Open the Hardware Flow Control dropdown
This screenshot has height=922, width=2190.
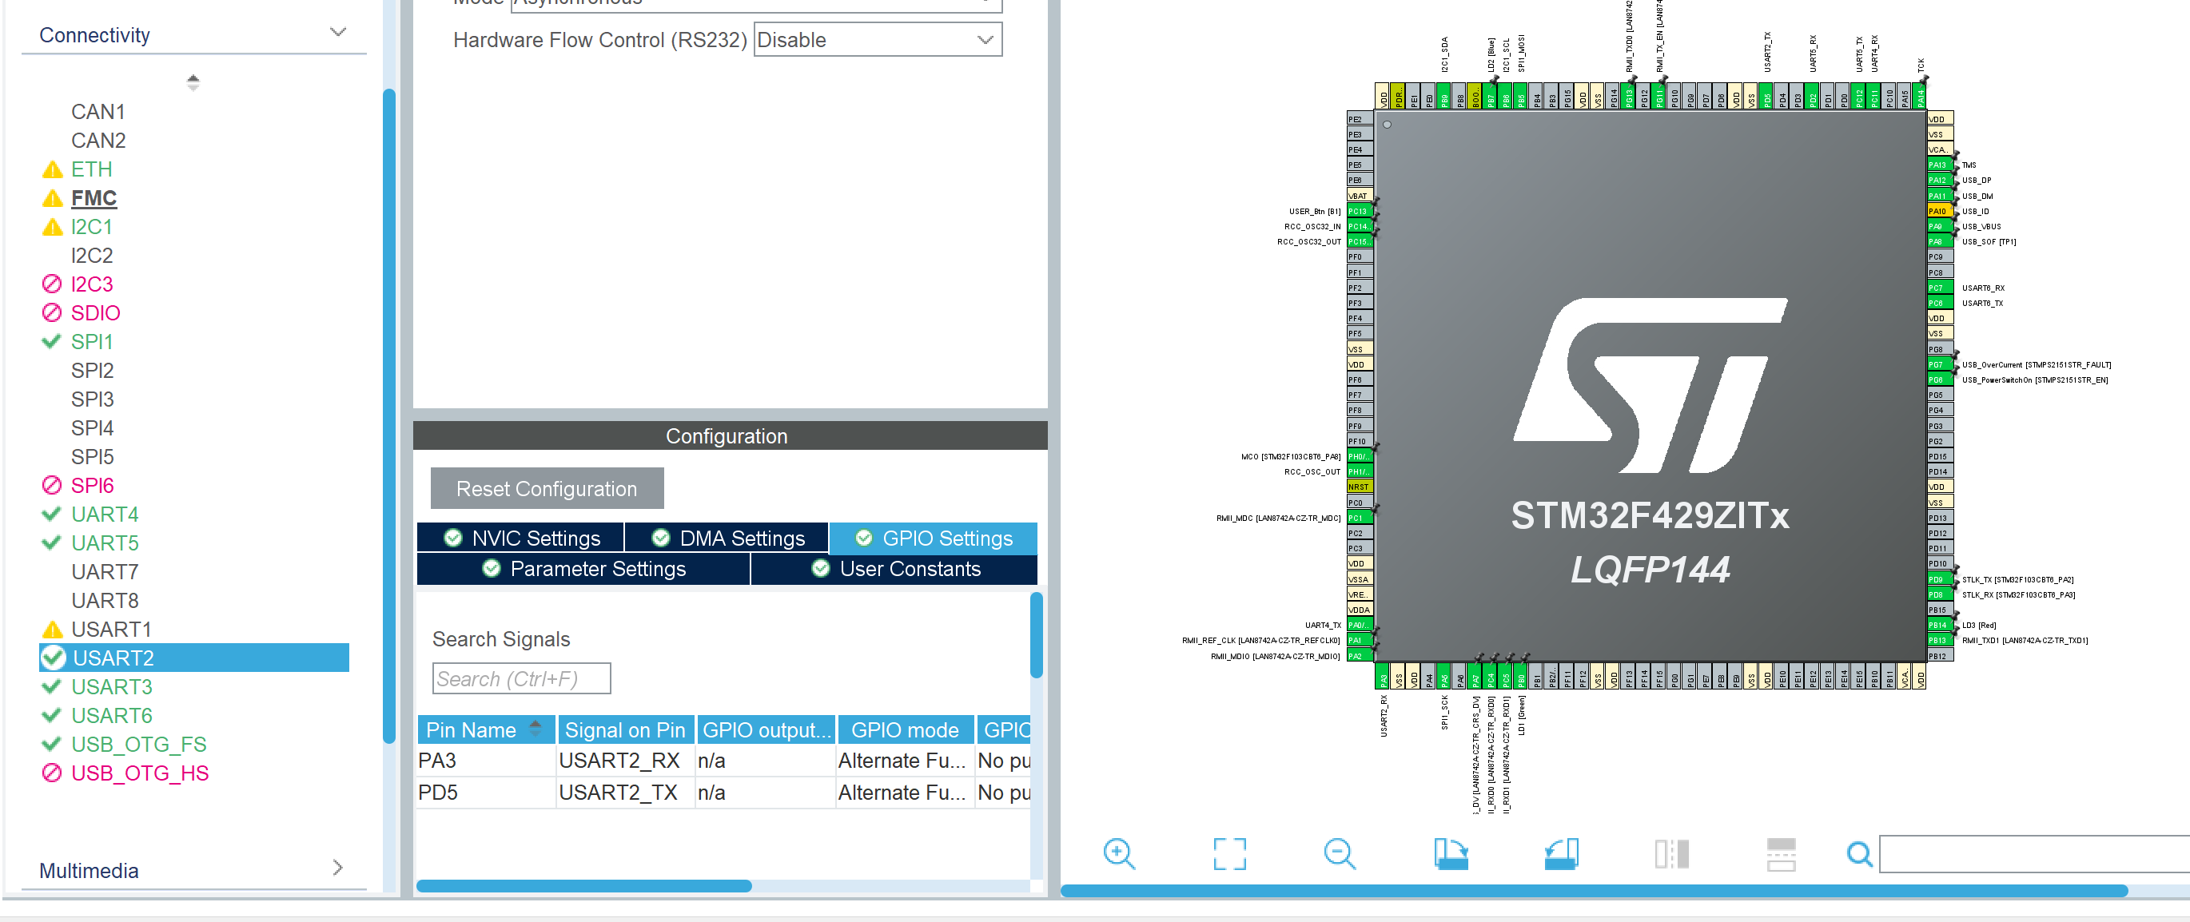878,40
